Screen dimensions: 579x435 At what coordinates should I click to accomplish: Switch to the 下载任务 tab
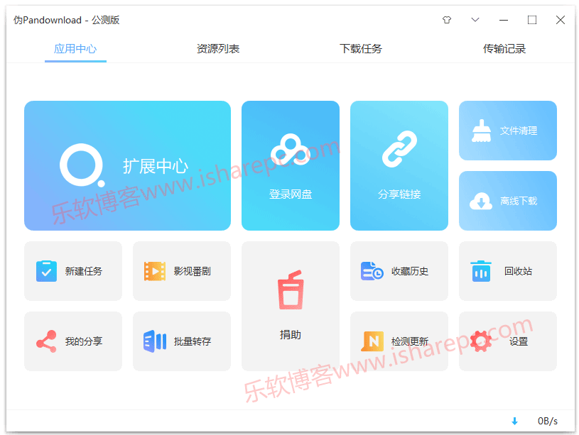(361, 49)
